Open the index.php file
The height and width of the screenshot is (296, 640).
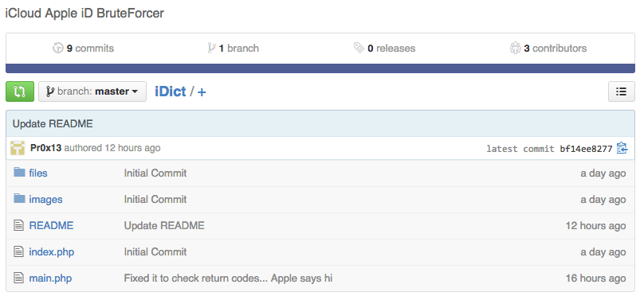[x=52, y=252]
